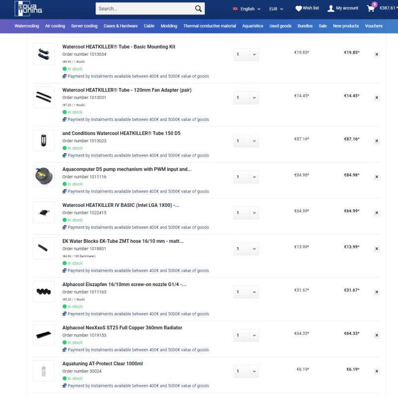
Task: Remove Alphacool Eiszapfen nozzle item
Action: pos(377,292)
